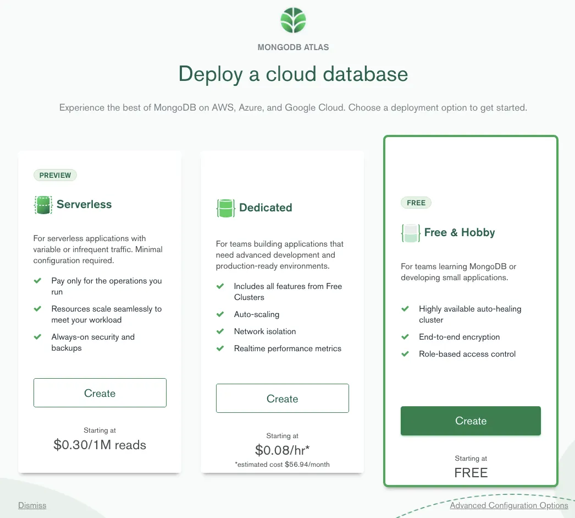Click the $0.08/hr* price
The image size is (575, 518).
point(283,450)
